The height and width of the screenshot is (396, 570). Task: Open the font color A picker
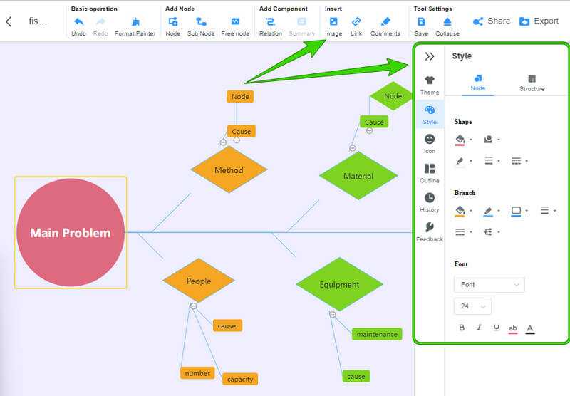click(x=530, y=329)
